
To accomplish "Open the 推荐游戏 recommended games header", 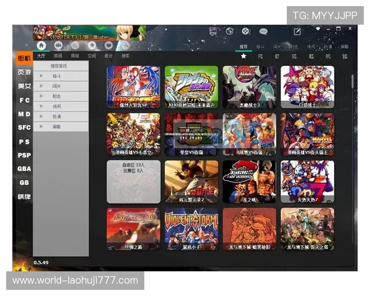I will click(x=59, y=65).
